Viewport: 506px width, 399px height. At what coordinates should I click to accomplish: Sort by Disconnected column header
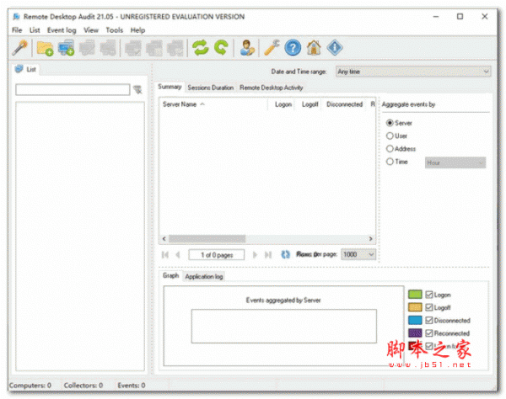(344, 104)
